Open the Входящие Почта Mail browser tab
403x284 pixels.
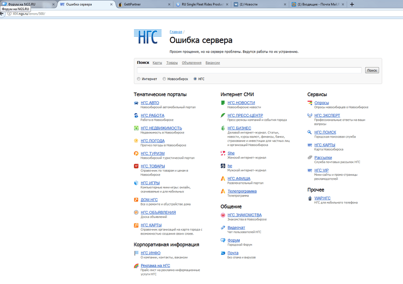pyautogui.click(x=317, y=5)
